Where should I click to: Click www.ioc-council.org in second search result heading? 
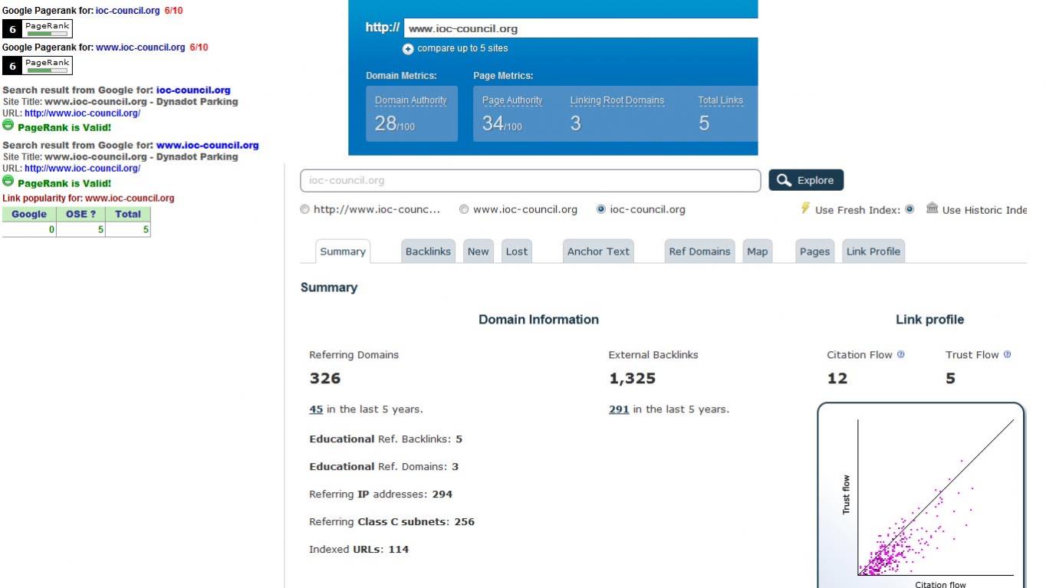pos(207,146)
